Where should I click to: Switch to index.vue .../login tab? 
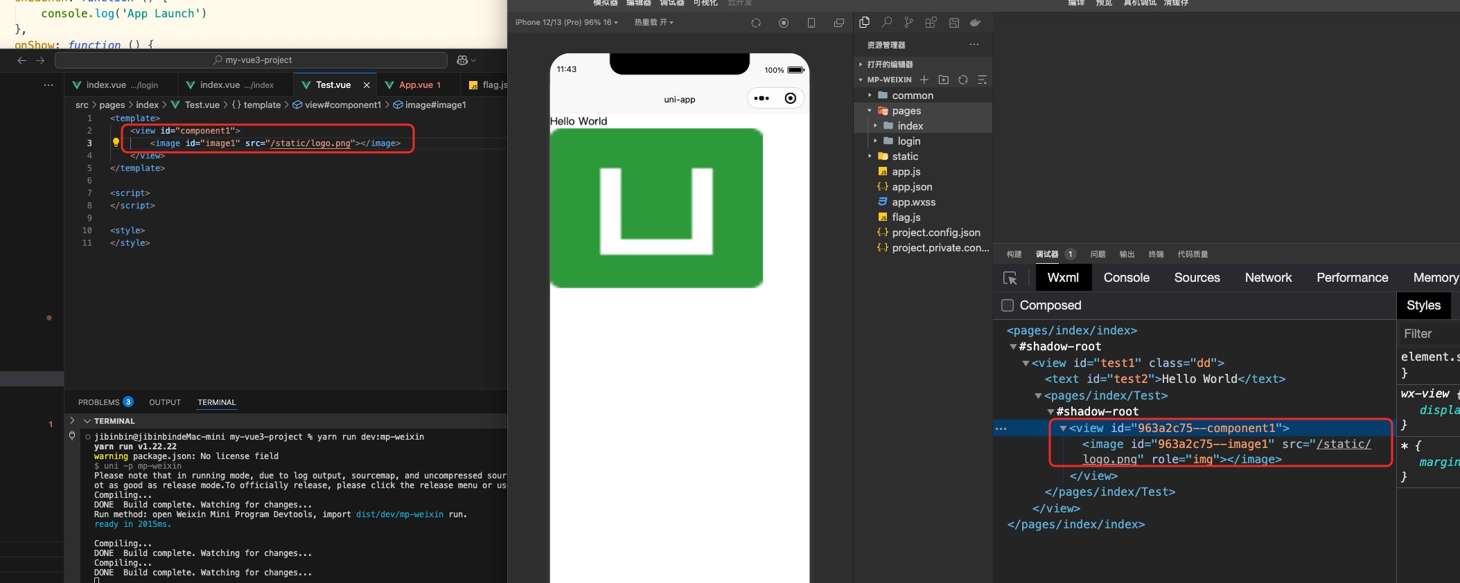(121, 85)
